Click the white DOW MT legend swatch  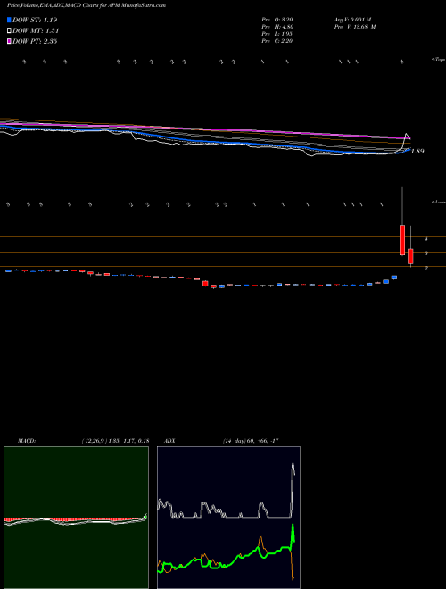pos(10,31)
